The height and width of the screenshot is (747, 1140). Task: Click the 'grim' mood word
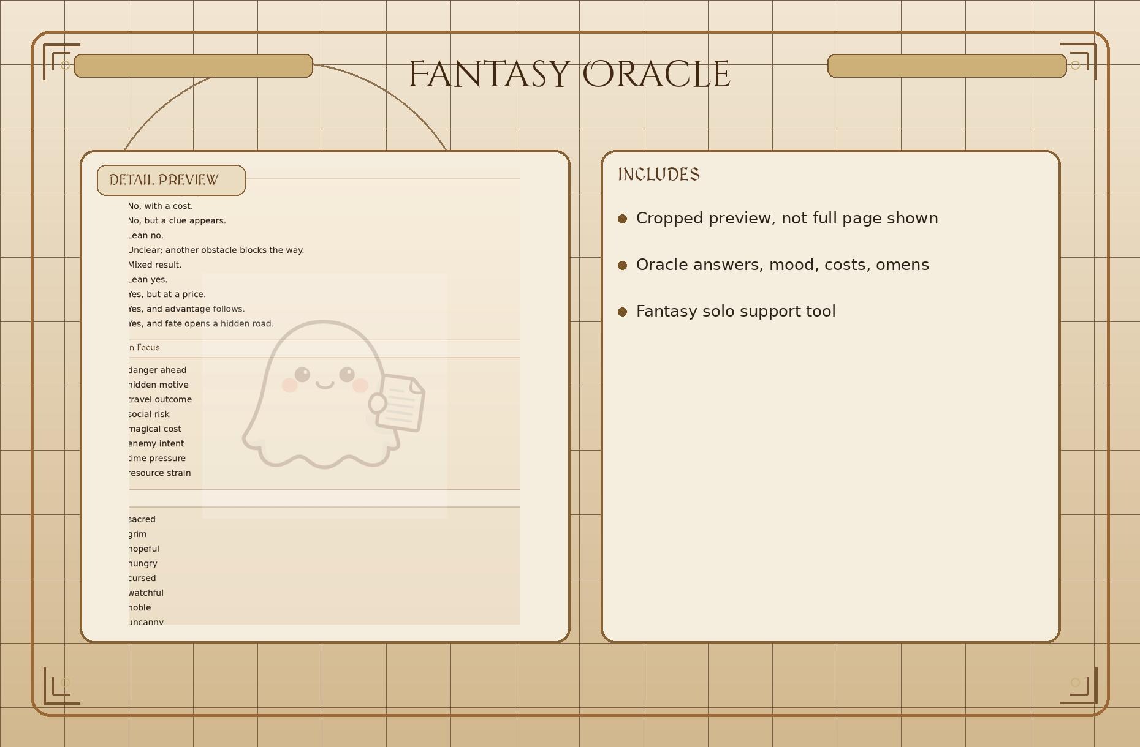pyautogui.click(x=138, y=534)
